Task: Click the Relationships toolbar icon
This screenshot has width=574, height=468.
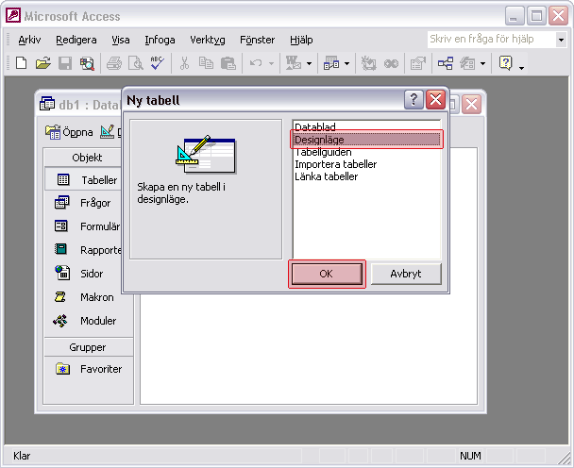Action: click(x=446, y=63)
